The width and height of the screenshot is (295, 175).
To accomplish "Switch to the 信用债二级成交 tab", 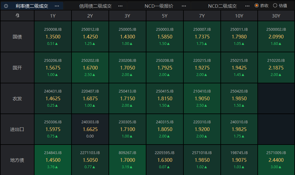I will [95, 6].
